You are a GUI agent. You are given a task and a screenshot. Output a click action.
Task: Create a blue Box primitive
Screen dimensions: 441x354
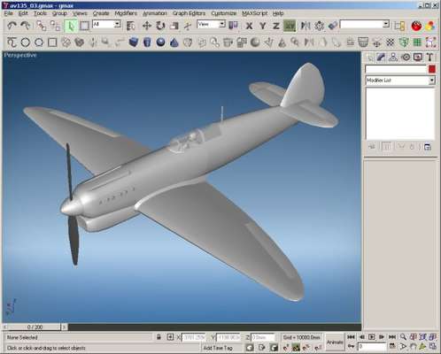pyautogui.click(x=134, y=42)
